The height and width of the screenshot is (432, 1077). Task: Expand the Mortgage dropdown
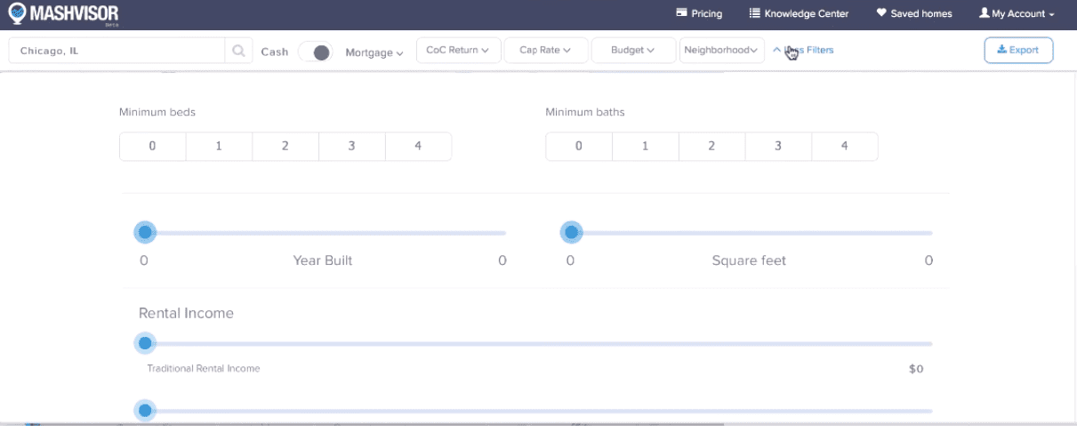(374, 52)
